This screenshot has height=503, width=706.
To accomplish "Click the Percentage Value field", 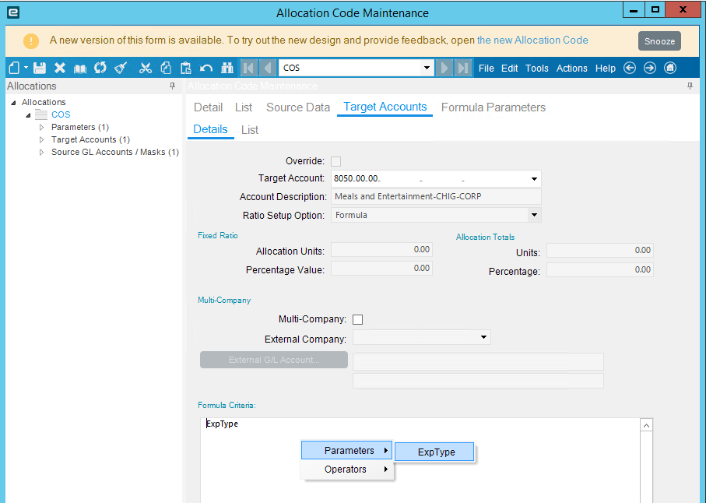I will coord(382,269).
